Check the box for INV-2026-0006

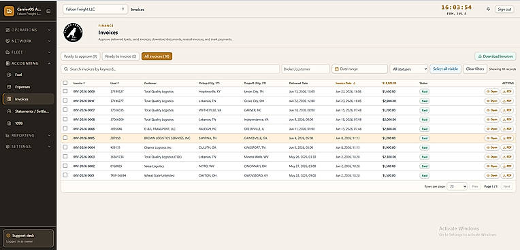click(x=65, y=128)
